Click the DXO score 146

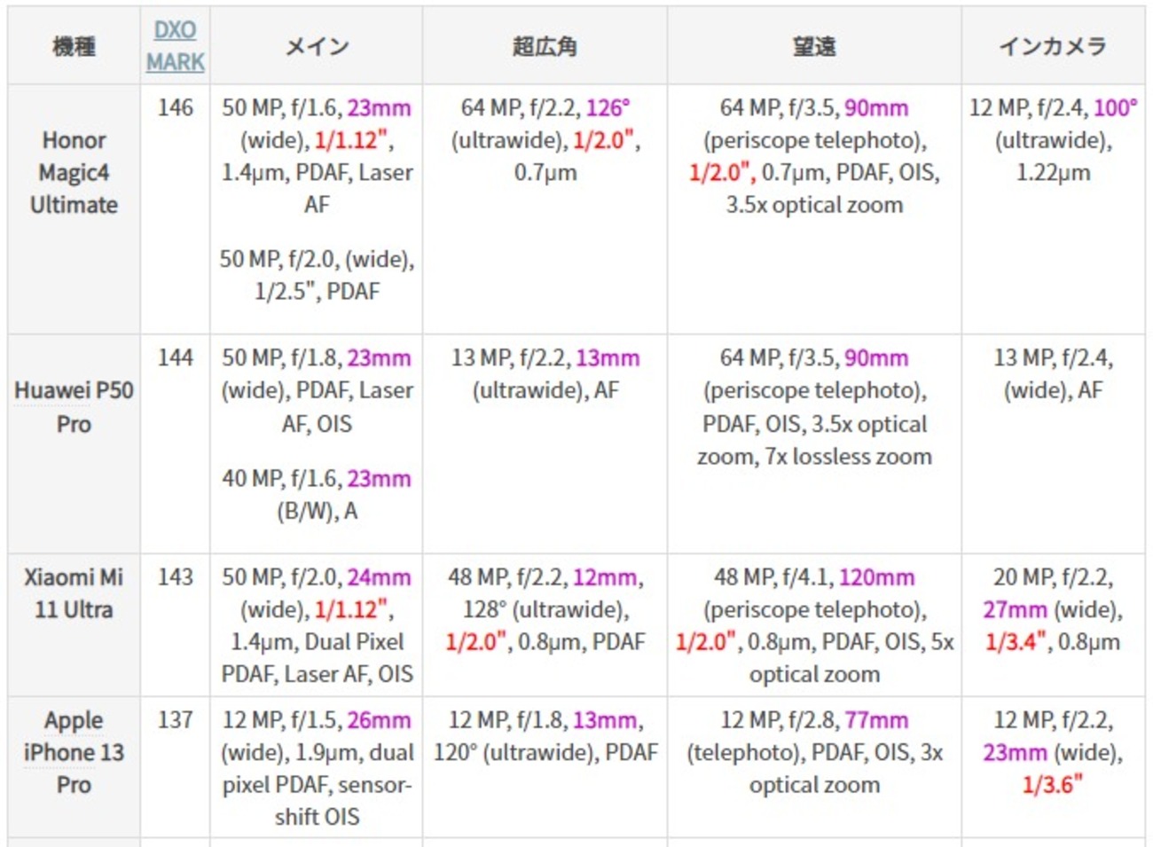click(x=175, y=107)
